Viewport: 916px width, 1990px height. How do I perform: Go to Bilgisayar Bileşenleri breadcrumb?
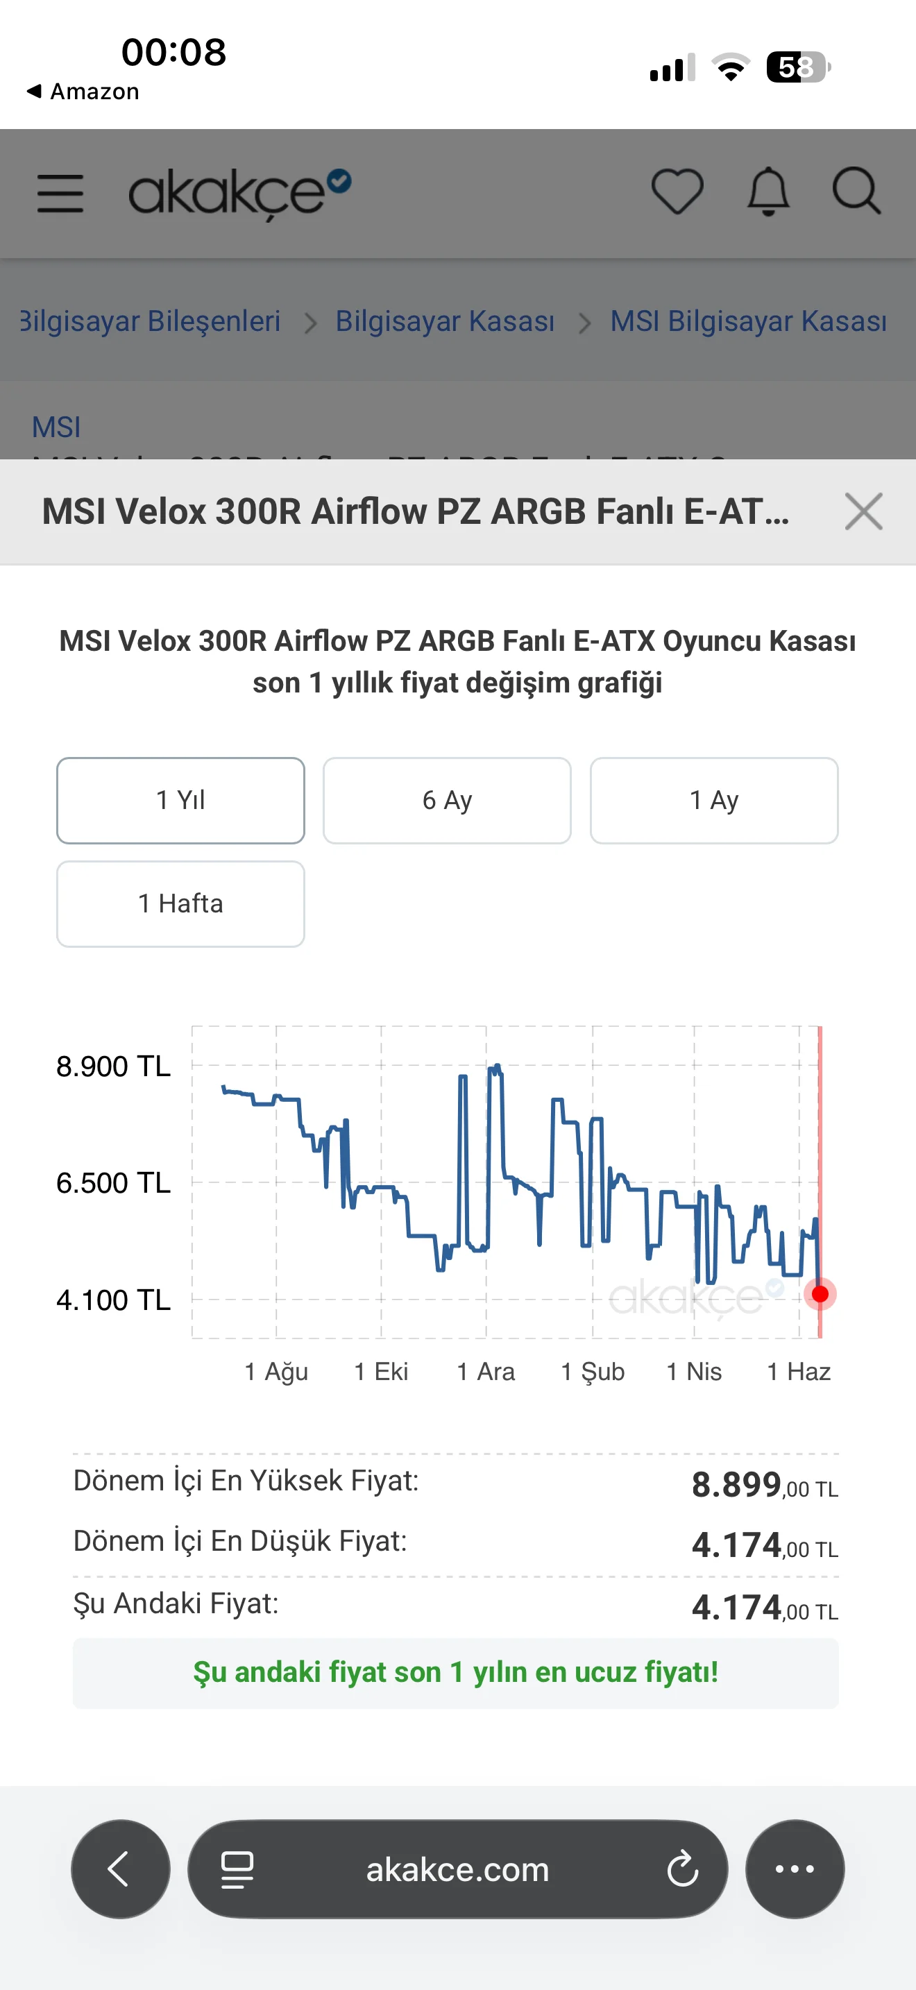pyautogui.click(x=151, y=321)
